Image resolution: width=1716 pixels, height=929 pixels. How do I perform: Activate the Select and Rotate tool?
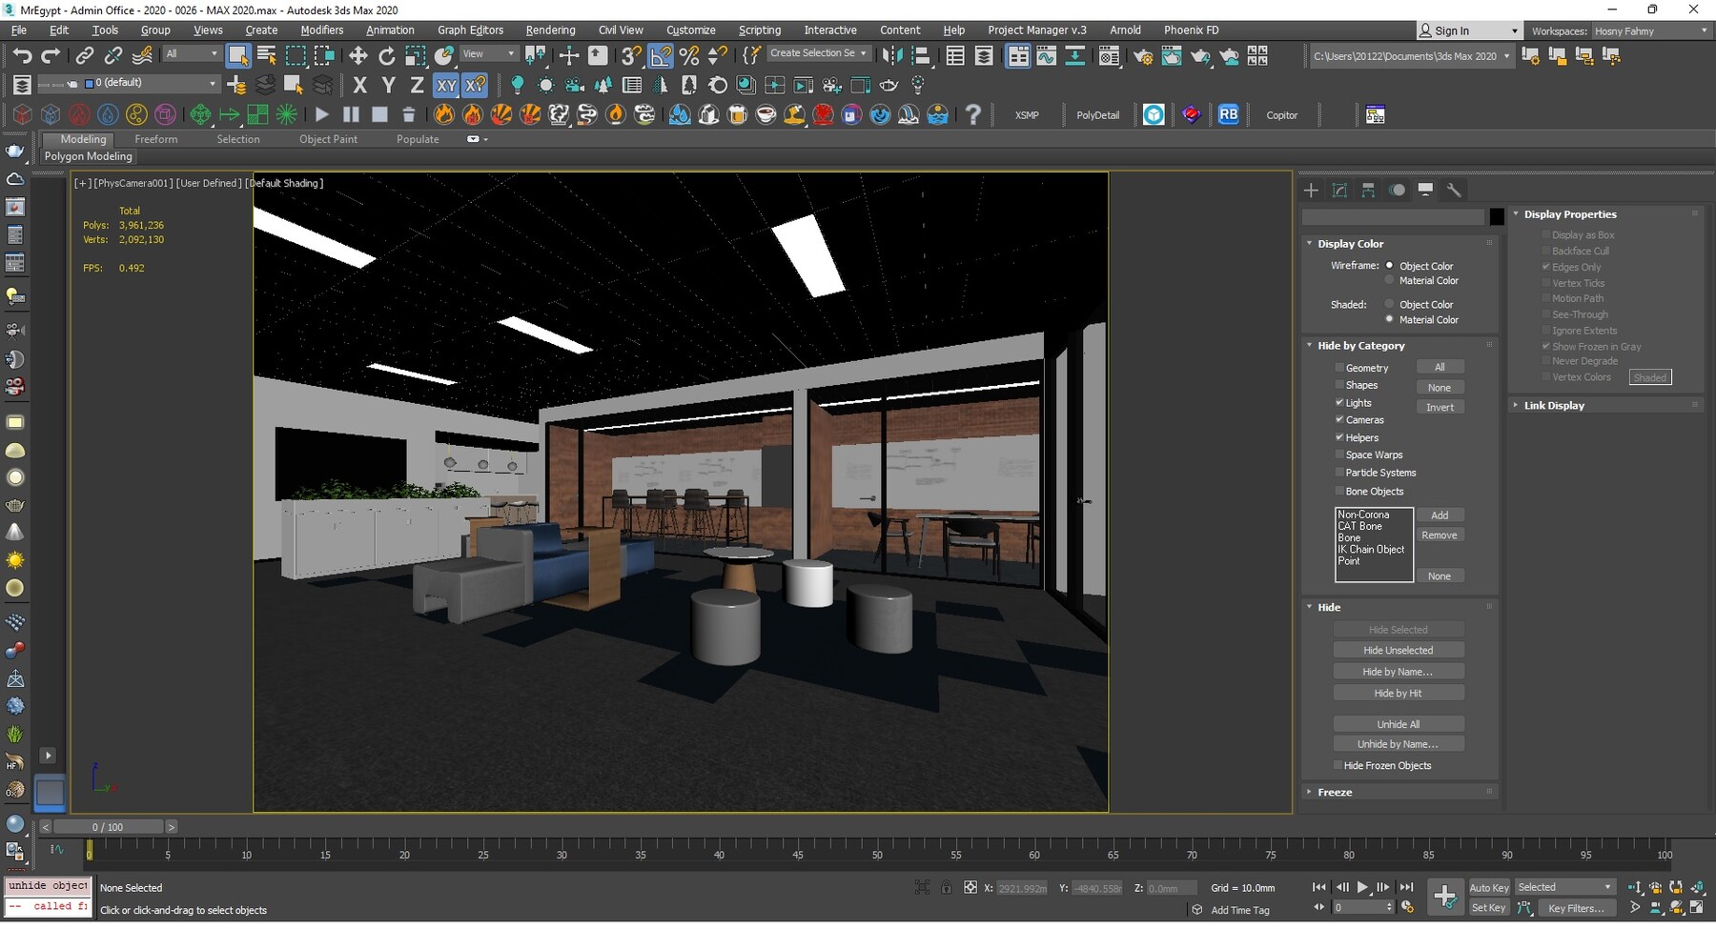(x=387, y=55)
